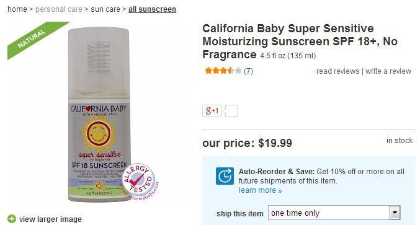The width and height of the screenshot is (420, 225).
Task: Open personal care breadcrumb
Action: coord(59,9)
